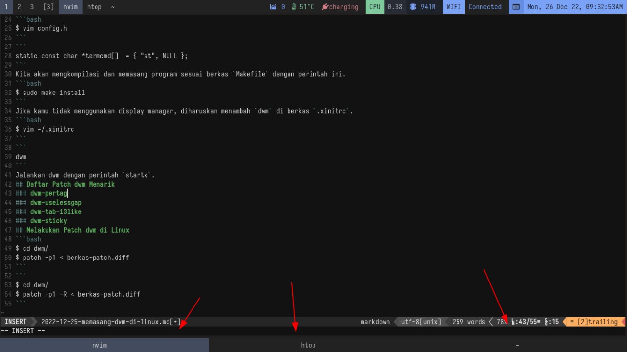Viewport: 627px width, 352px height.
Task: Click the 78% file position indicator
Action: click(501, 322)
